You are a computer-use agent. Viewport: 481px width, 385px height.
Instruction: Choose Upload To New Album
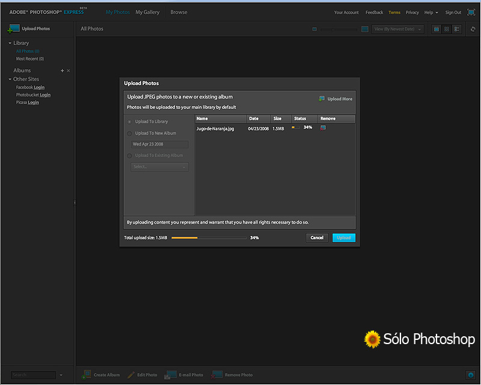click(x=129, y=133)
